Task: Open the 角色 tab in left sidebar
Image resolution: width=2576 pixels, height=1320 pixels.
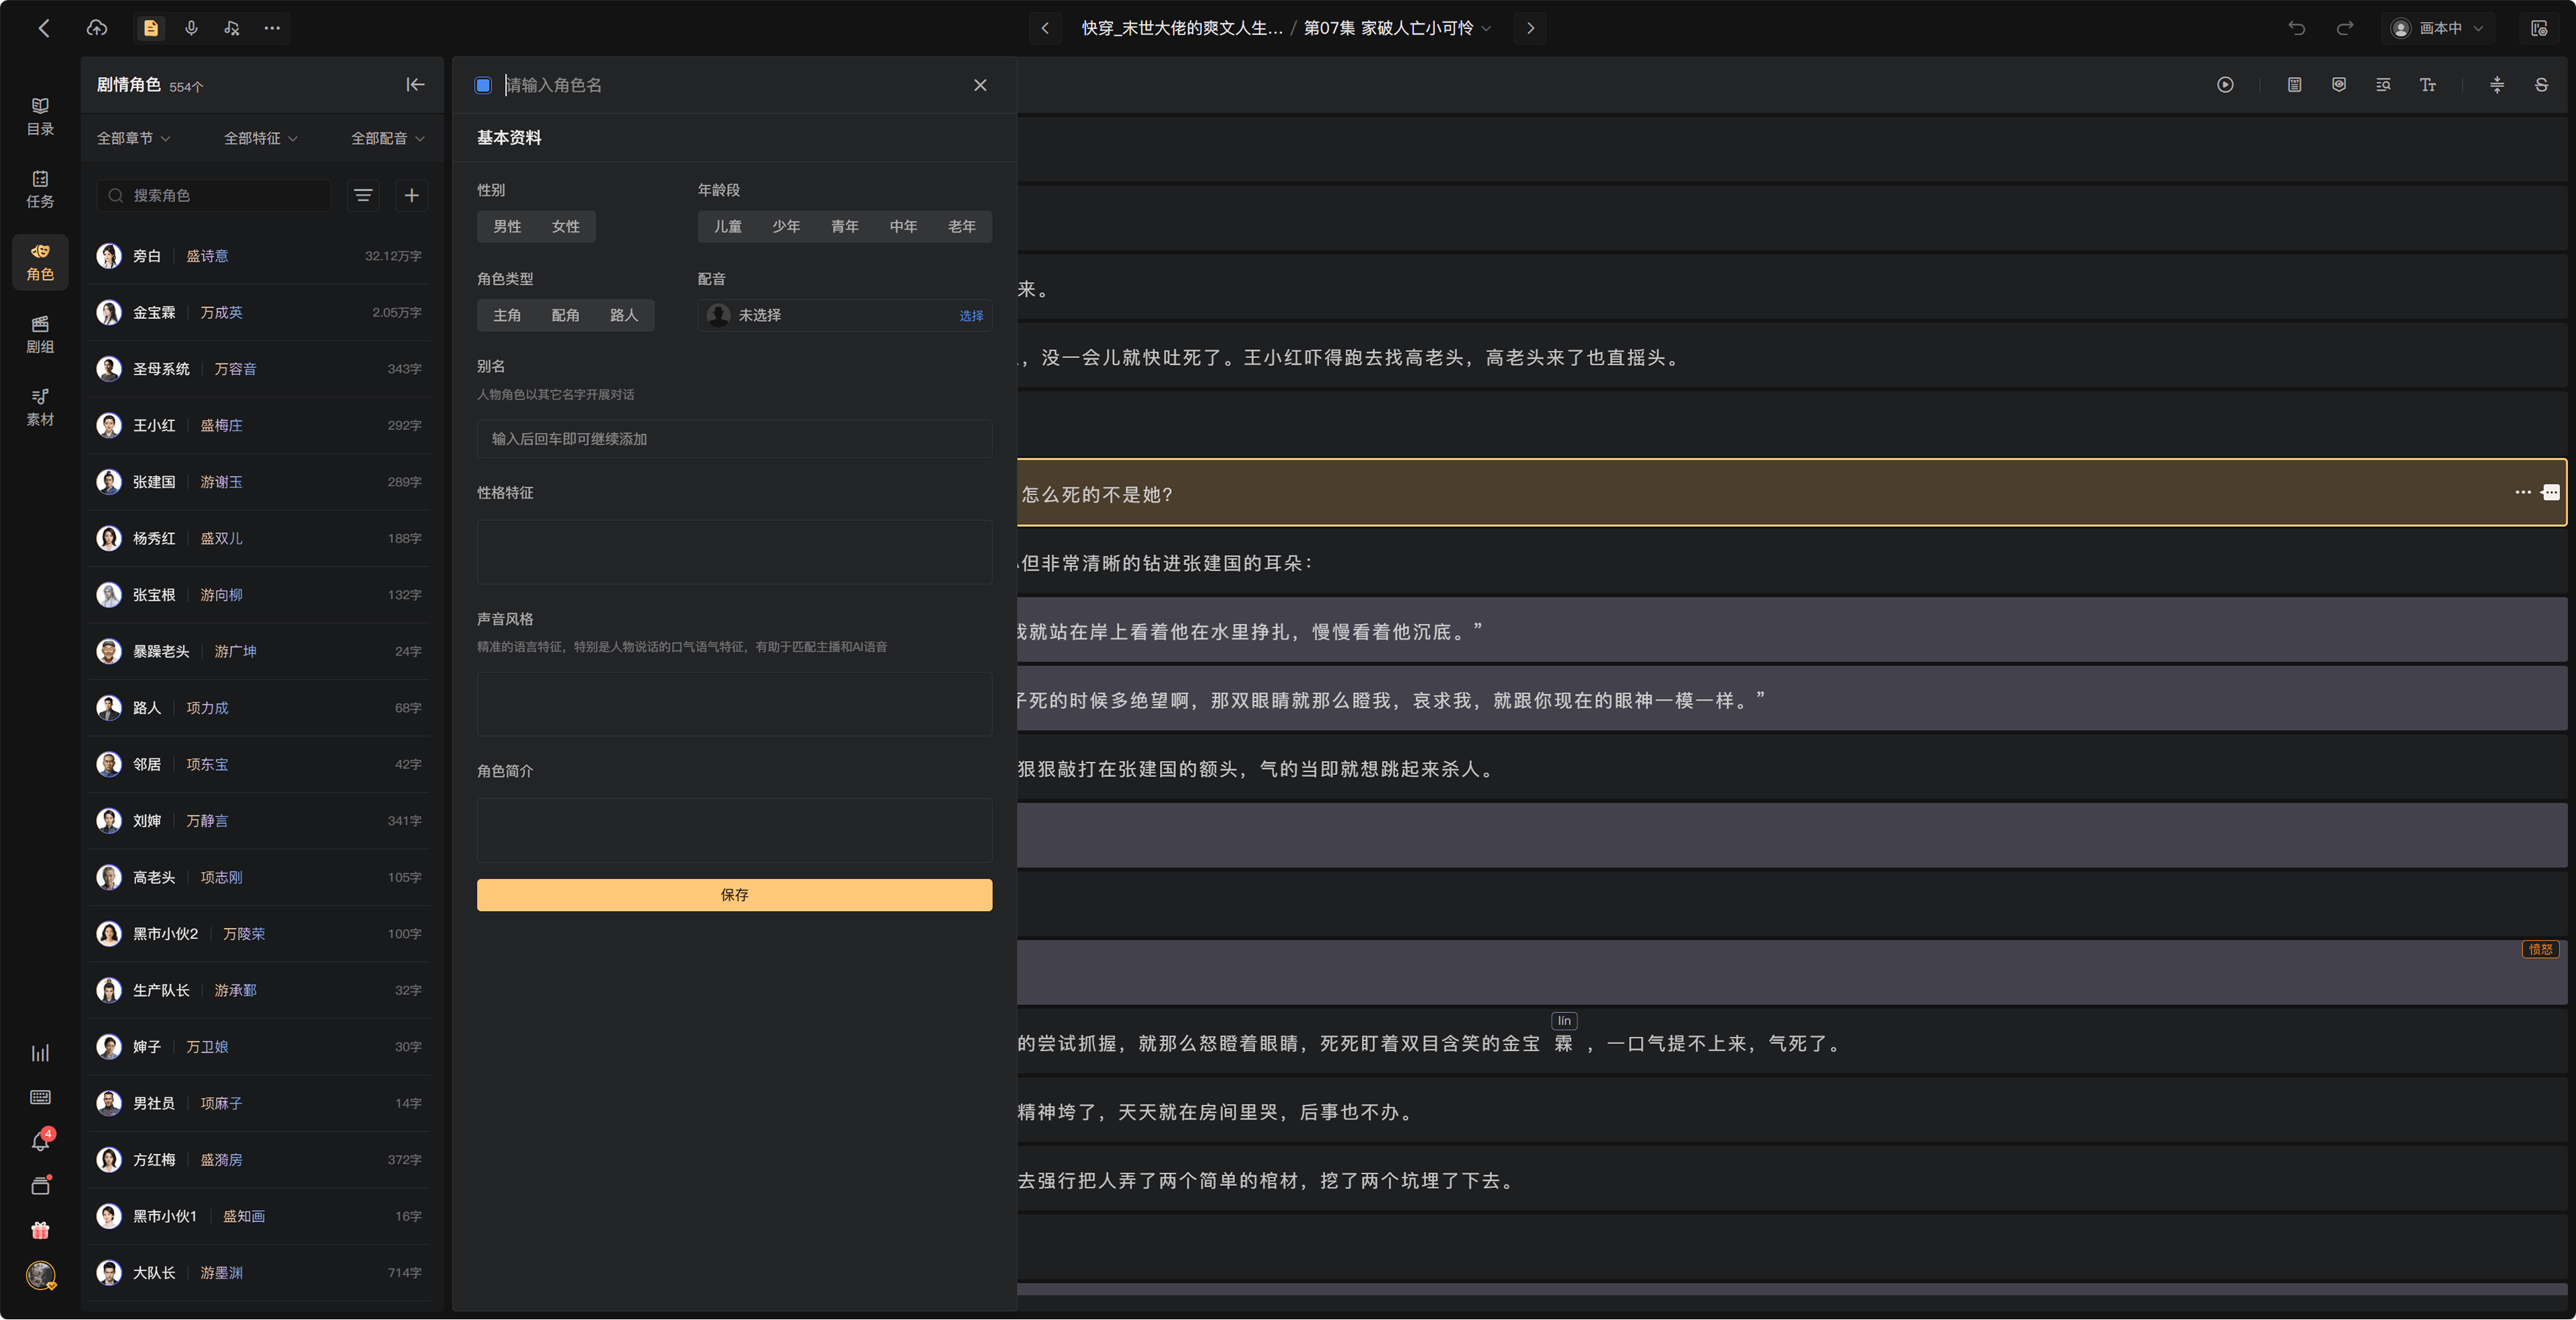Action: (x=40, y=262)
